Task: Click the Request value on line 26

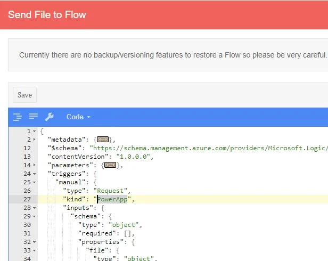Action: tap(112, 191)
